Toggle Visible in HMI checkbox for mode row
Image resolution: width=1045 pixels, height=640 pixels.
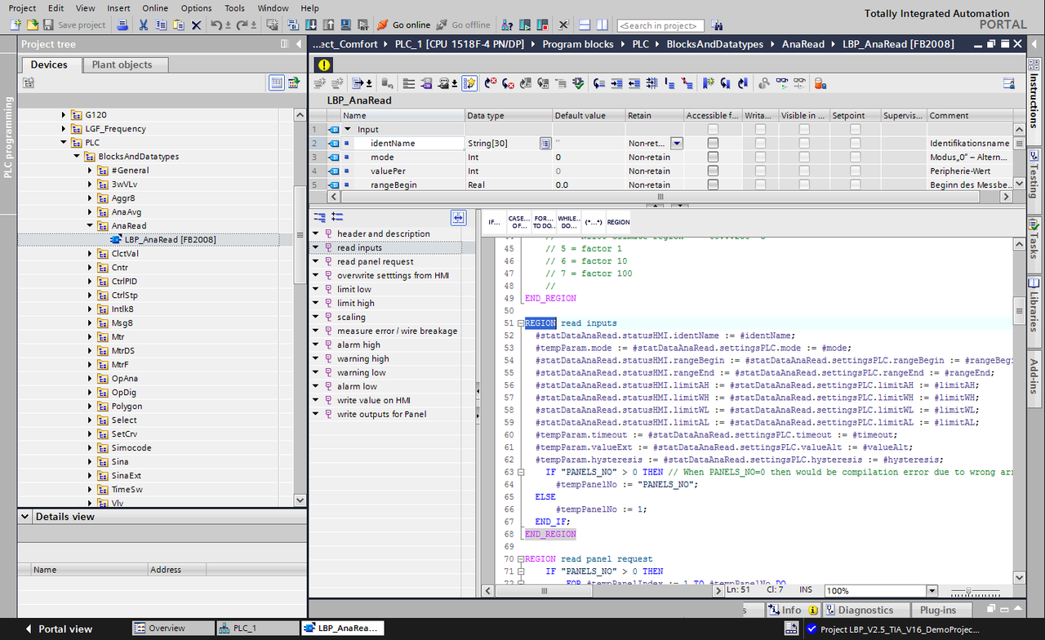coord(804,158)
